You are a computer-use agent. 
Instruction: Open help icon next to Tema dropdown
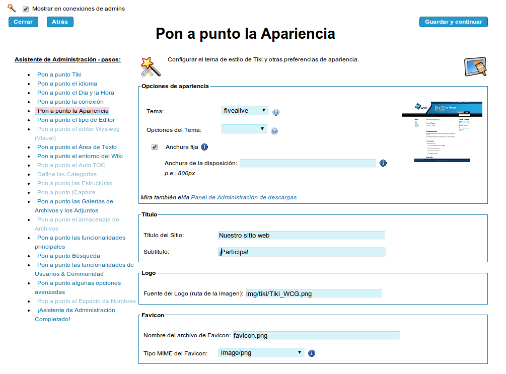click(x=275, y=112)
